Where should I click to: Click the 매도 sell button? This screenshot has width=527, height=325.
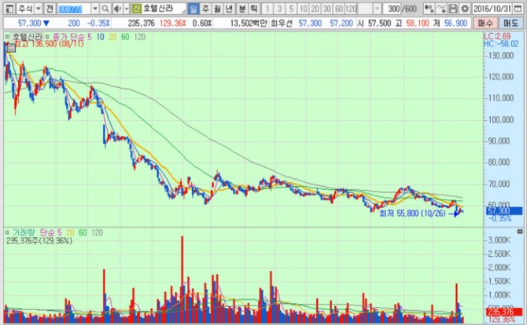[510, 23]
